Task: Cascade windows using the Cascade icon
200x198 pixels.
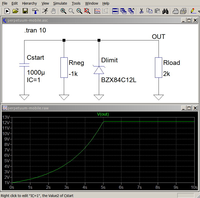Action: point(123,11)
